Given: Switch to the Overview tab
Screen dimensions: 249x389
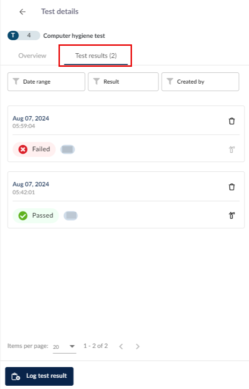Looking at the screenshot, I should 32,56.
